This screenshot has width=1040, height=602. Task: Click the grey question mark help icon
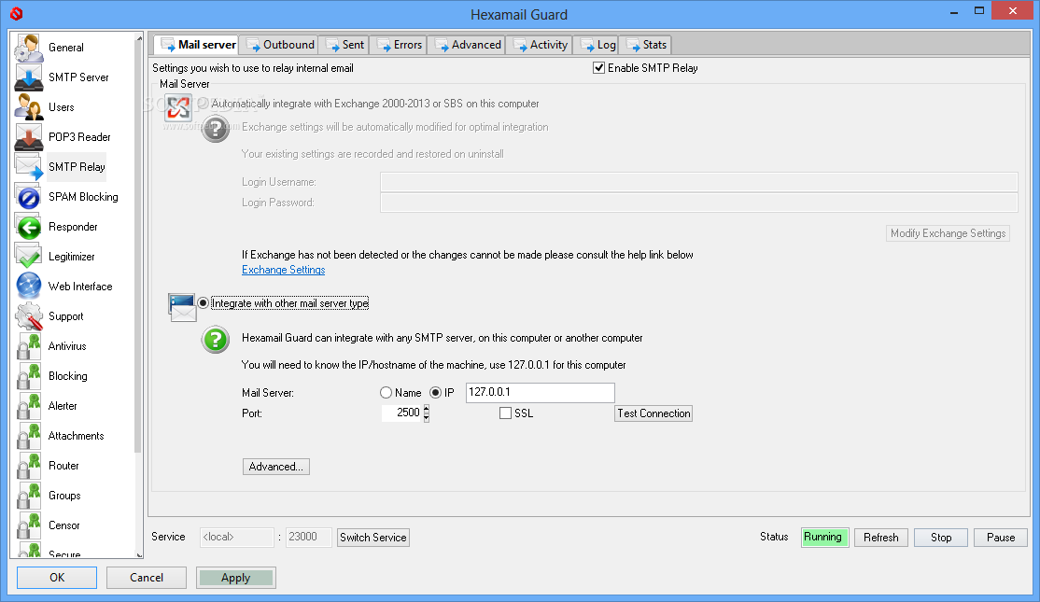tap(216, 129)
